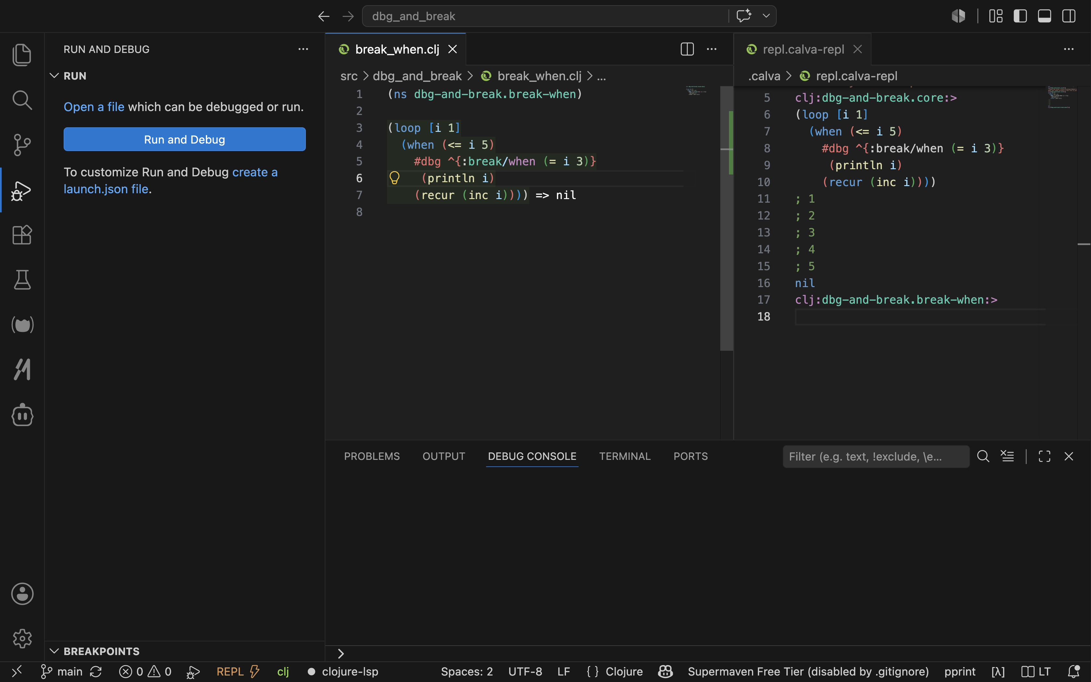This screenshot has height=682, width=1091.
Task: Split the break_when.clj editor right
Action: click(x=687, y=49)
